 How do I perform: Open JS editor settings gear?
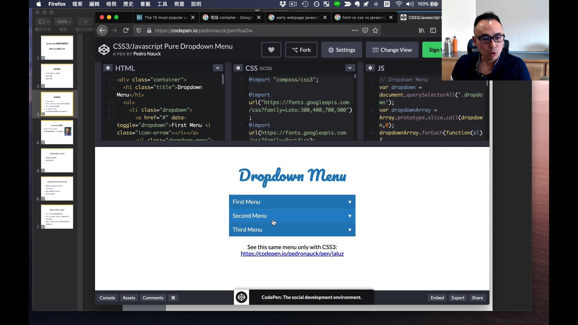370,68
